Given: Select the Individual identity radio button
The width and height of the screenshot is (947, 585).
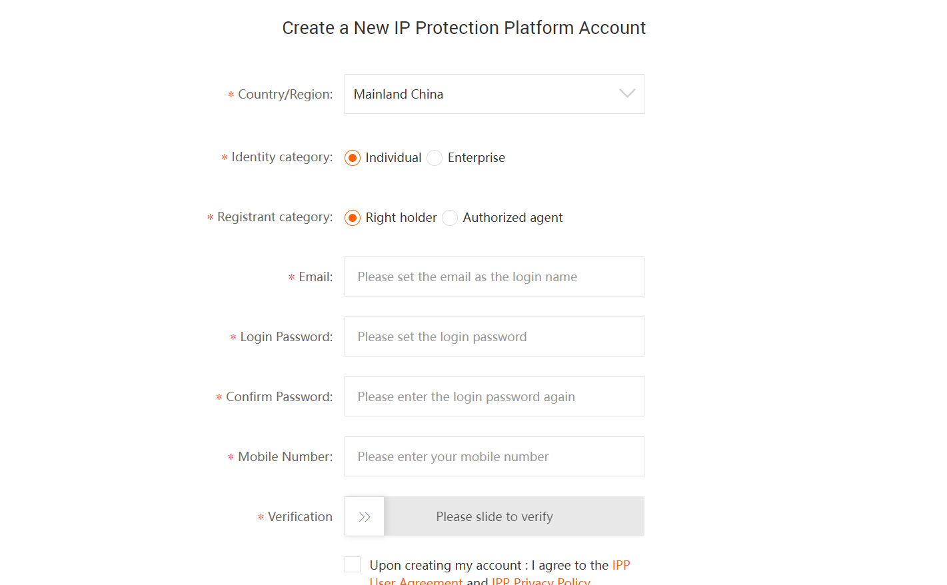Looking at the screenshot, I should point(353,158).
